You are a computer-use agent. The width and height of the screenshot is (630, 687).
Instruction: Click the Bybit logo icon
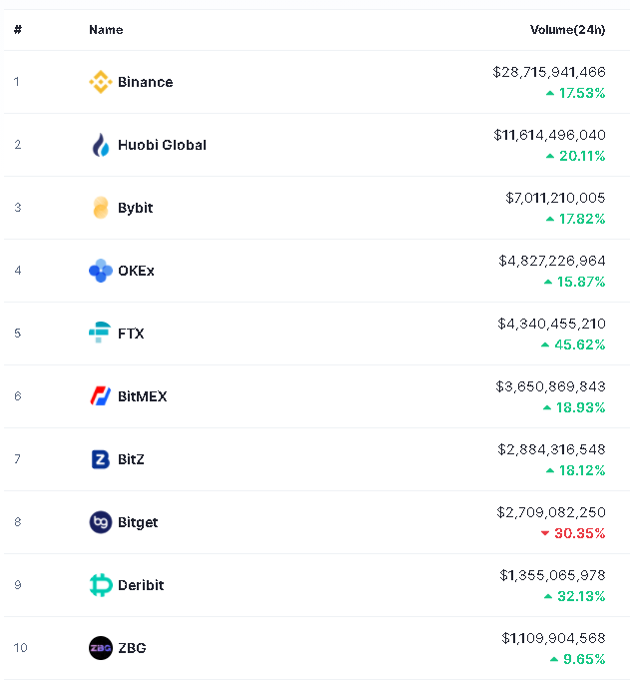tap(101, 208)
